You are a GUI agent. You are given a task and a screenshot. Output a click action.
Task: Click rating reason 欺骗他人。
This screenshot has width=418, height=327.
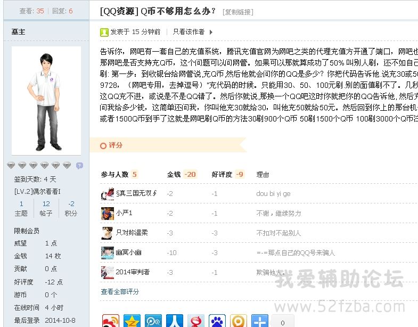[x=271, y=272]
